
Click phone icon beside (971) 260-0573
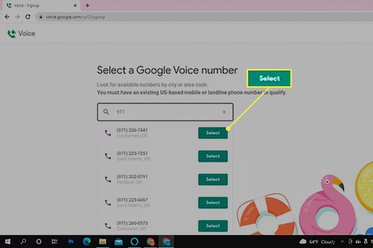(108, 226)
